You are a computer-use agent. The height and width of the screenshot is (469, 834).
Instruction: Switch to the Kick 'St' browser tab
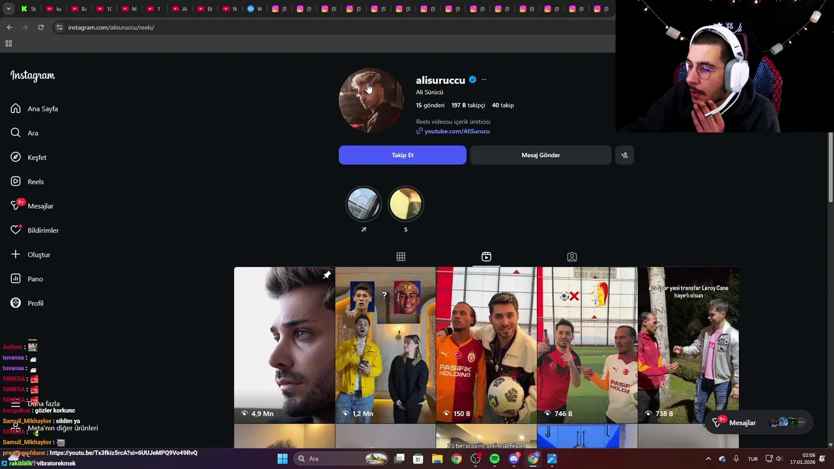(x=29, y=9)
